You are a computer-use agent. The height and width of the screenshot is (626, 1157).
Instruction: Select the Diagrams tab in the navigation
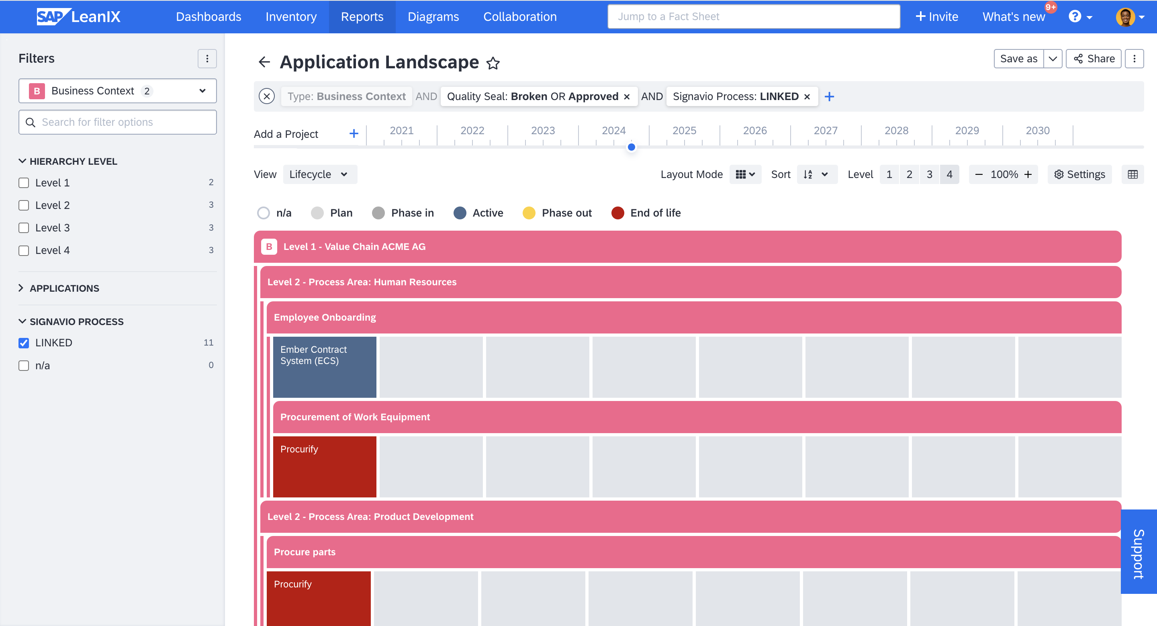(433, 16)
